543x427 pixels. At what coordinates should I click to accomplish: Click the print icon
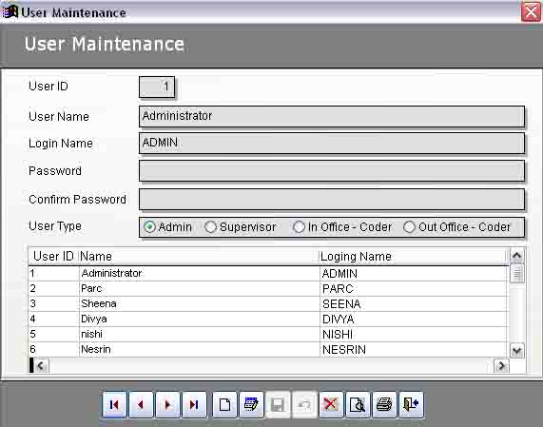pyautogui.click(x=384, y=404)
